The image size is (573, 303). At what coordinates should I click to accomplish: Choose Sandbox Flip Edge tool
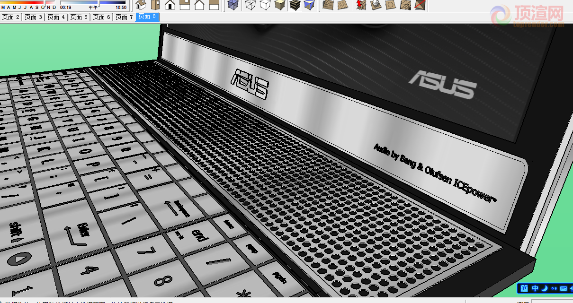click(x=419, y=5)
